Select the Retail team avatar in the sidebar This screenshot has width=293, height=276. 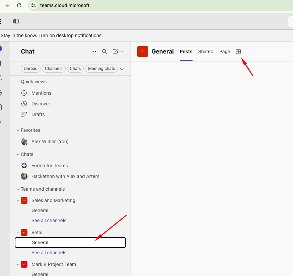24,233
